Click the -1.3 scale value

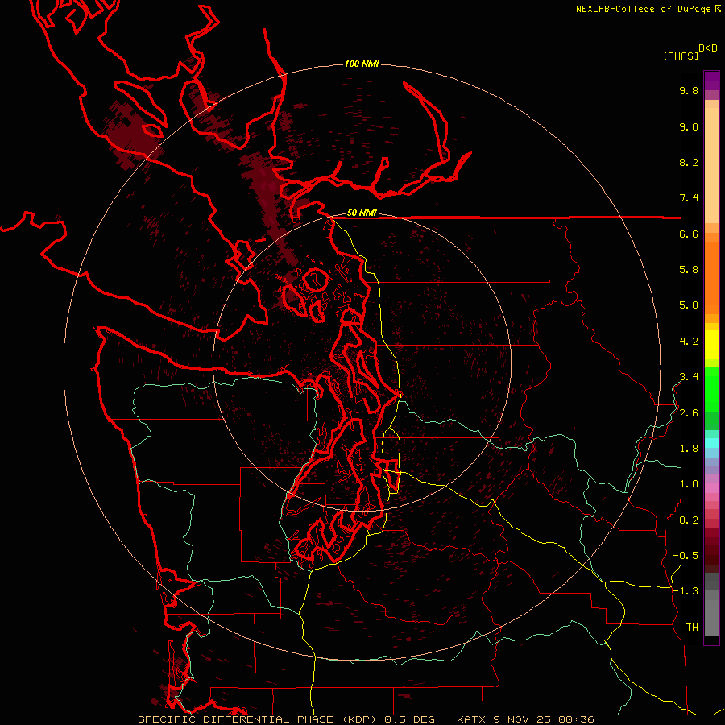pyautogui.click(x=686, y=591)
